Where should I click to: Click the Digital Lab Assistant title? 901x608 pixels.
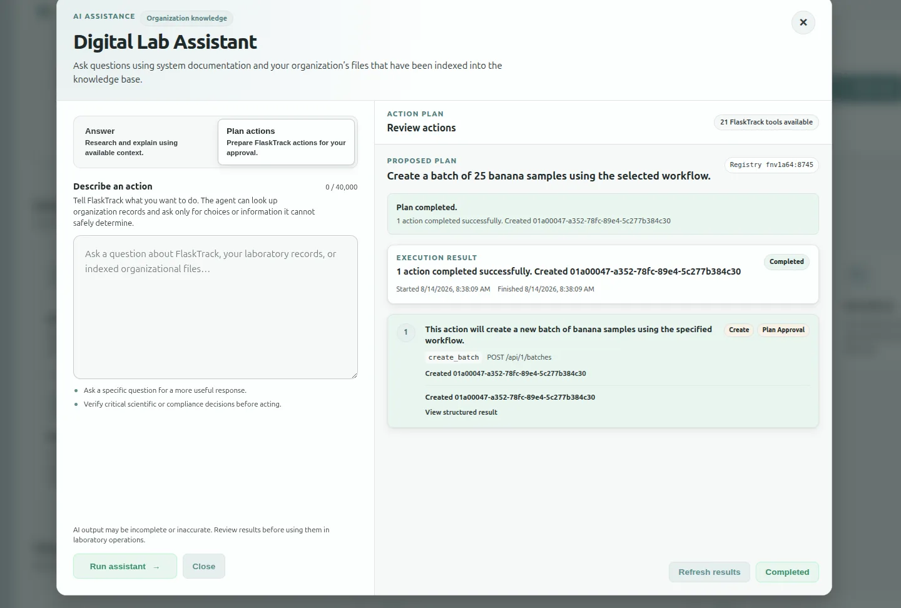(165, 42)
